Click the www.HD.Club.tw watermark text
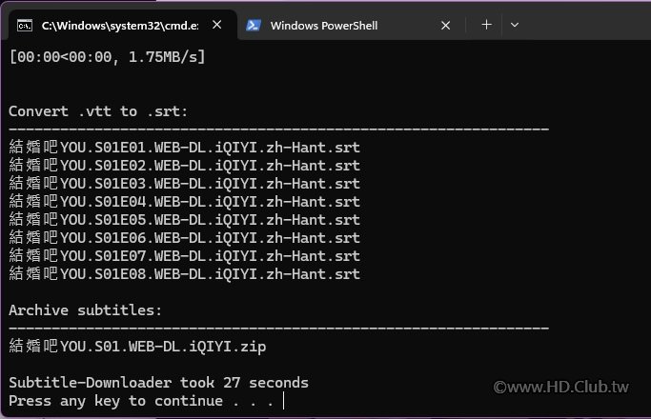The width and height of the screenshot is (651, 419). coord(569,388)
